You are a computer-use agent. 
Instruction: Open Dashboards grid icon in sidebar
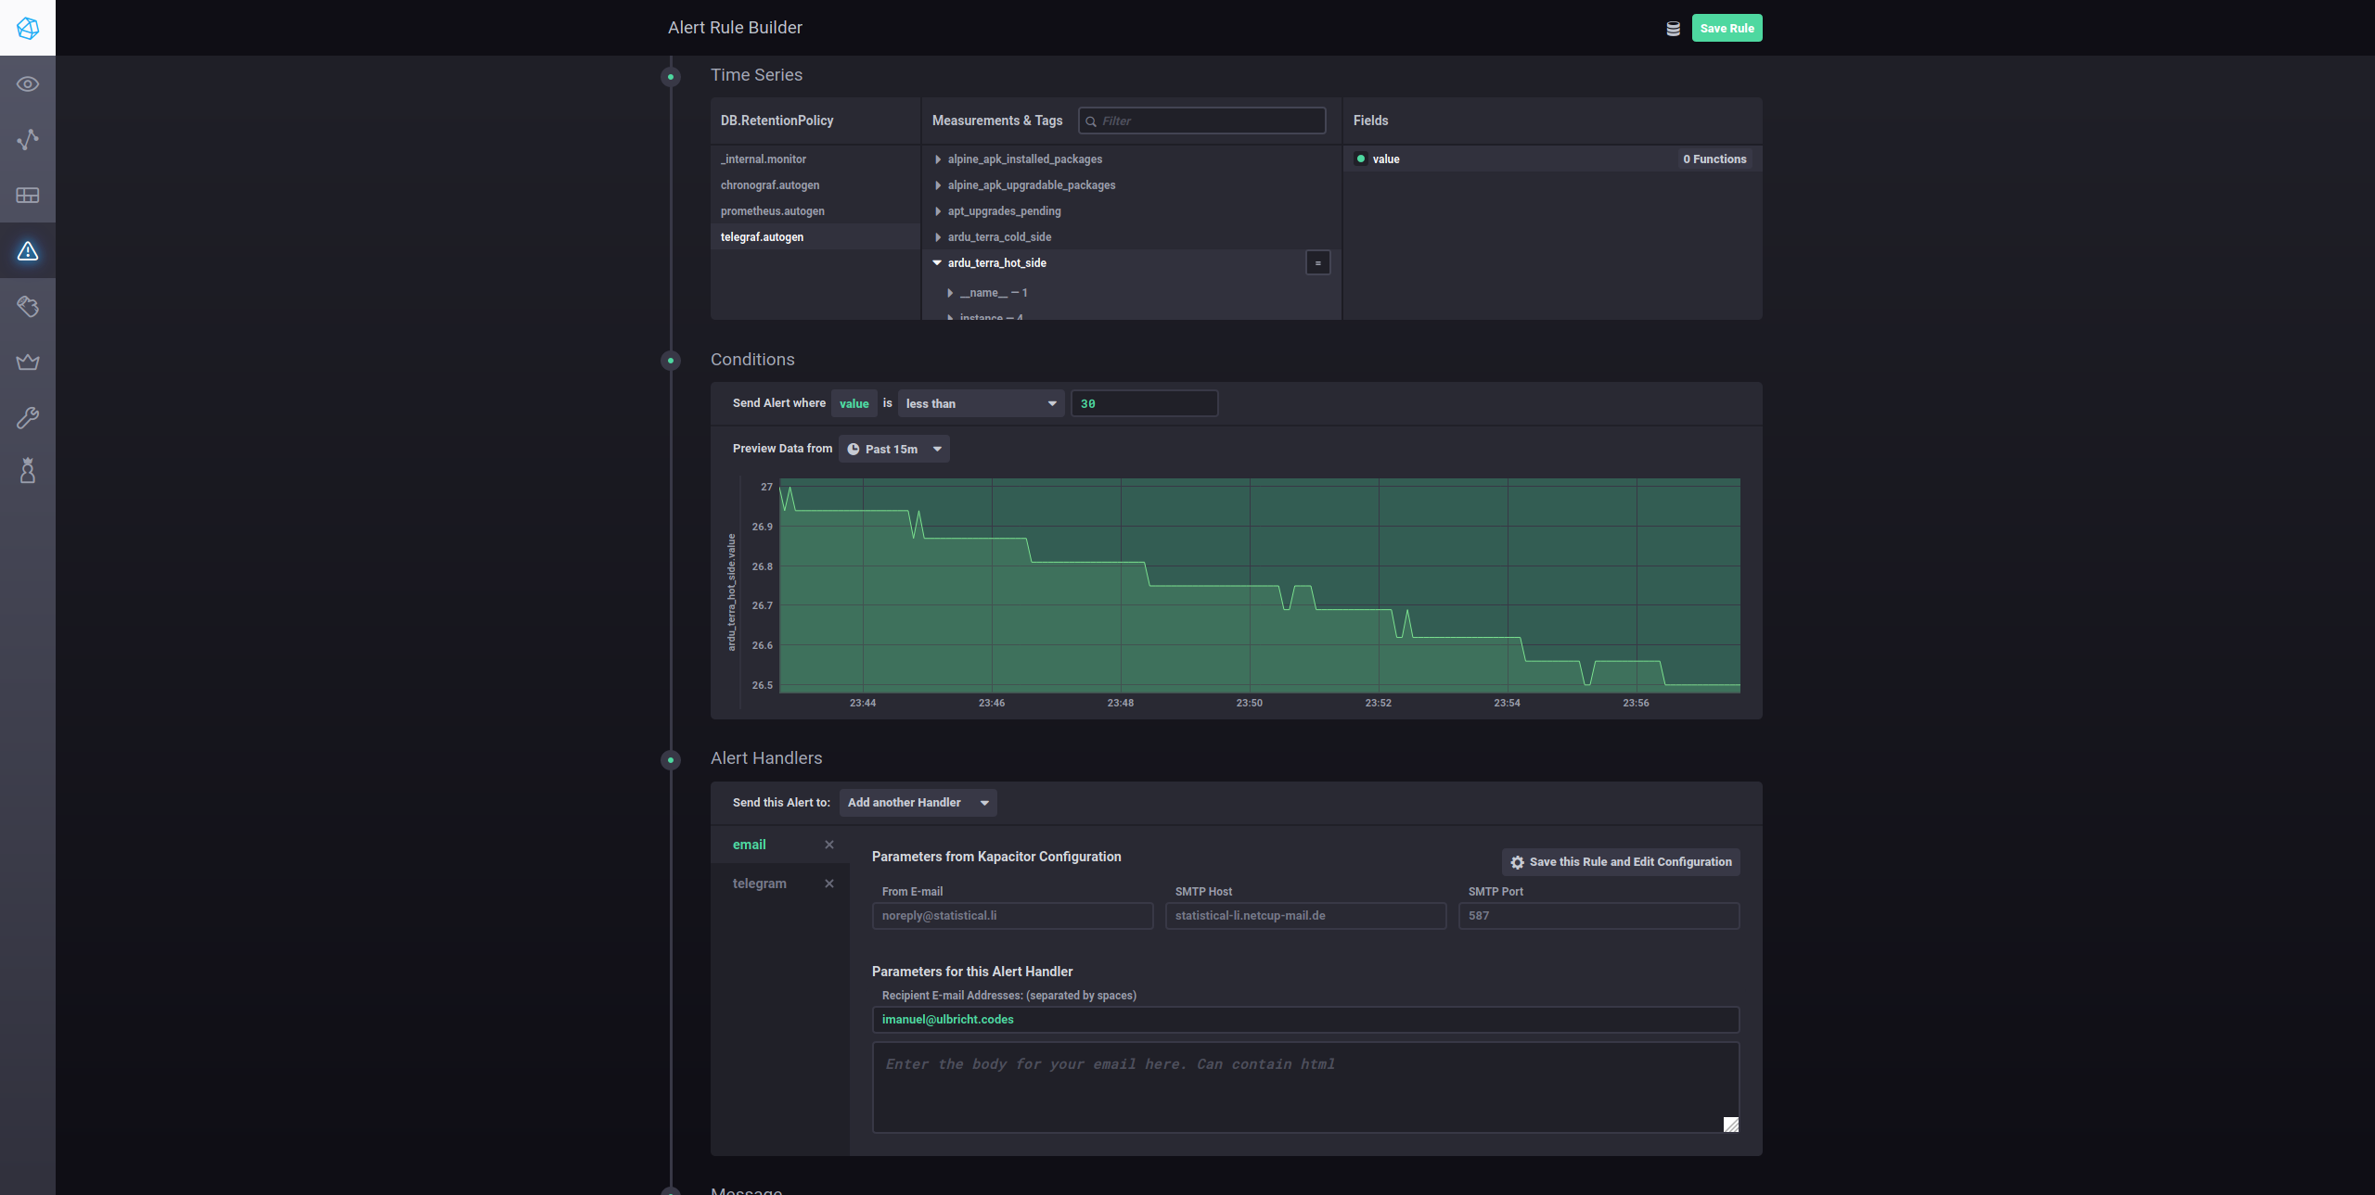tap(28, 196)
